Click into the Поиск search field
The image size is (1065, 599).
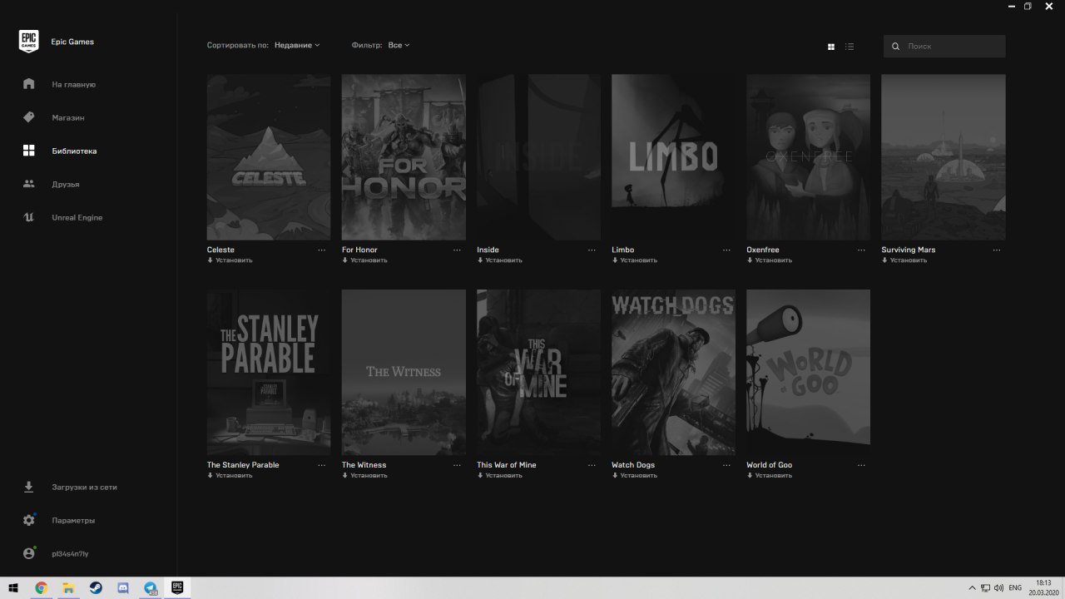tap(944, 47)
